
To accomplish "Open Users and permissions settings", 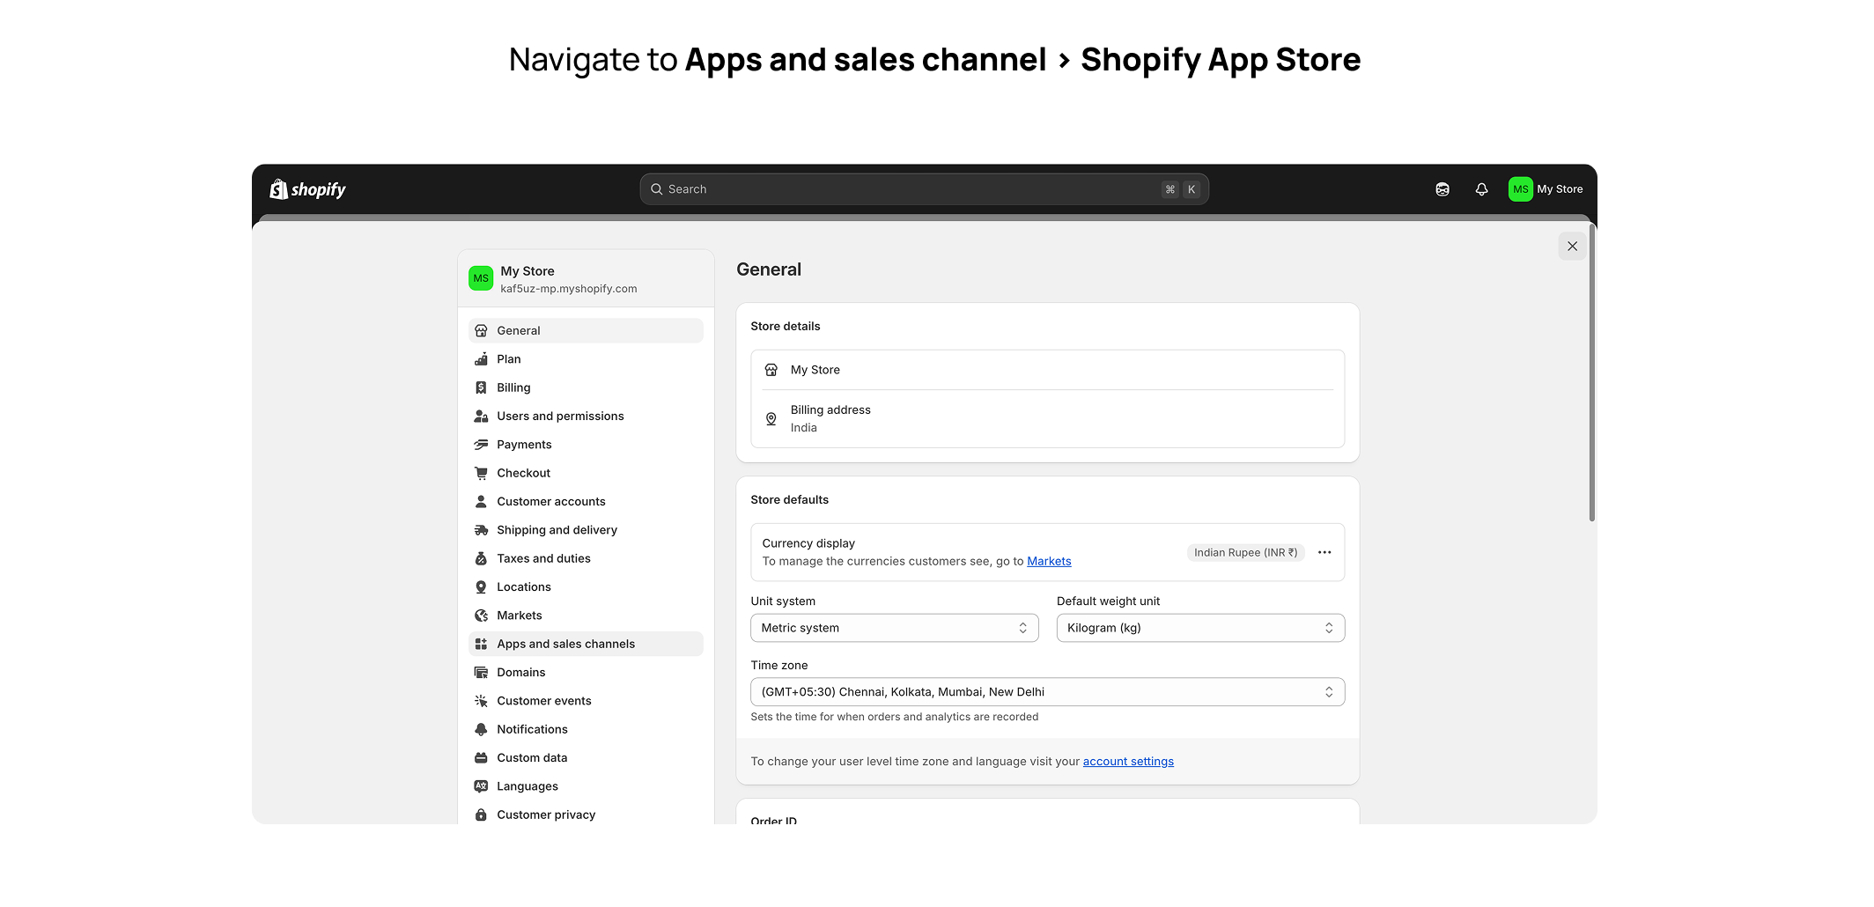I will click(x=560, y=416).
